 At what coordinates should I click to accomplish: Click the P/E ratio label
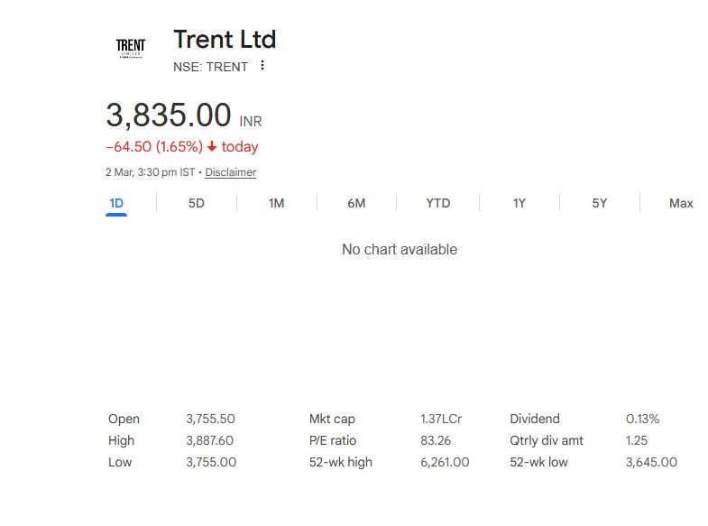tap(333, 440)
